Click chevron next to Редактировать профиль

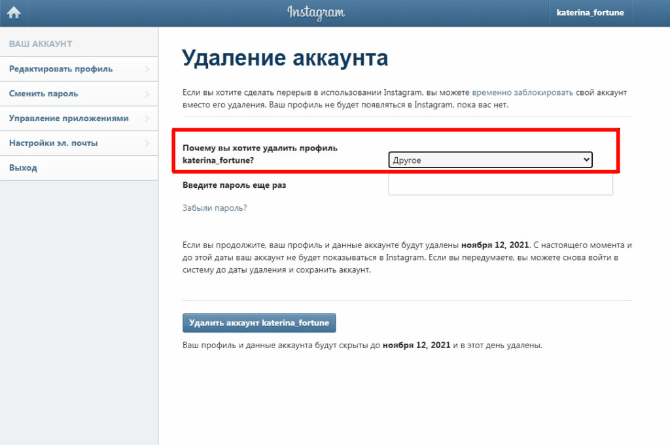point(147,69)
